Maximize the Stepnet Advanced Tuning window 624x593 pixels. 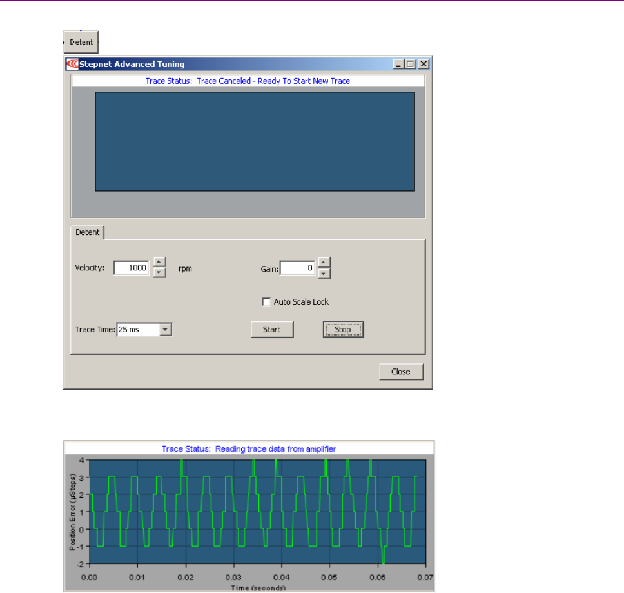click(x=411, y=64)
